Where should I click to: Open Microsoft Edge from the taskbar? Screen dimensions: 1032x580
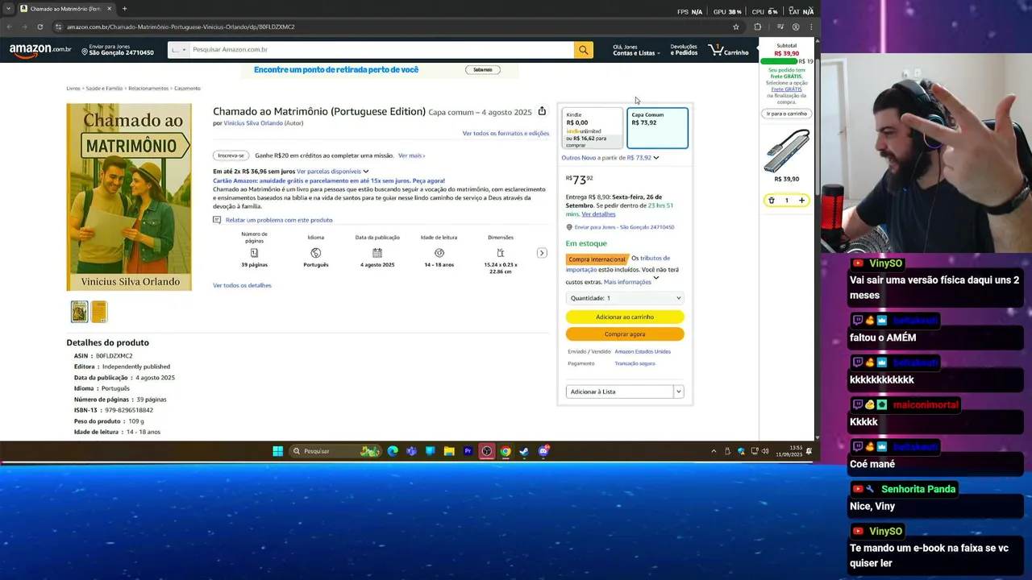click(393, 451)
